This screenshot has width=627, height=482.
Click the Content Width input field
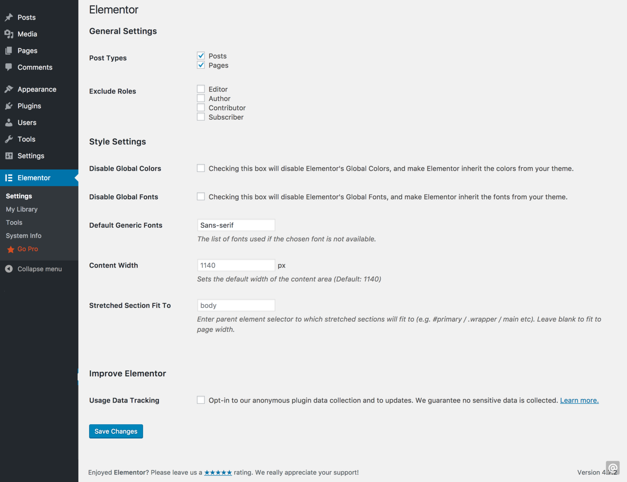pos(236,265)
